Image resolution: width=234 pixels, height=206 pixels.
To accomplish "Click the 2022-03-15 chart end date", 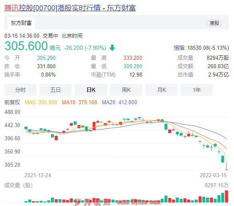I will 213,175.
